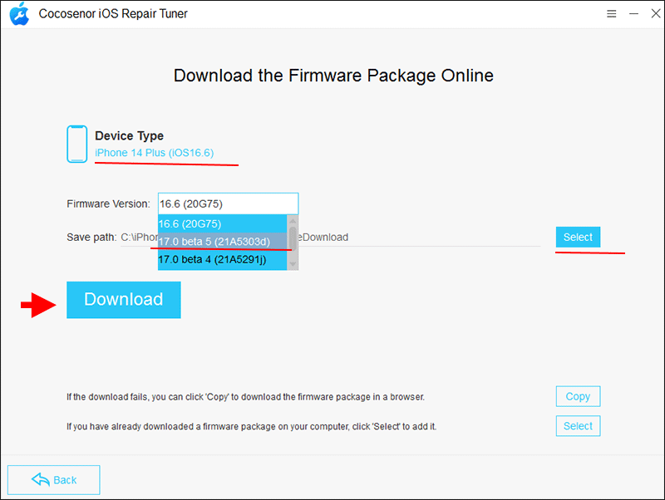Click the firmware list scroll down arrow
The height and width of the screenshot is (500, 665).
click(x=293, y=264)
